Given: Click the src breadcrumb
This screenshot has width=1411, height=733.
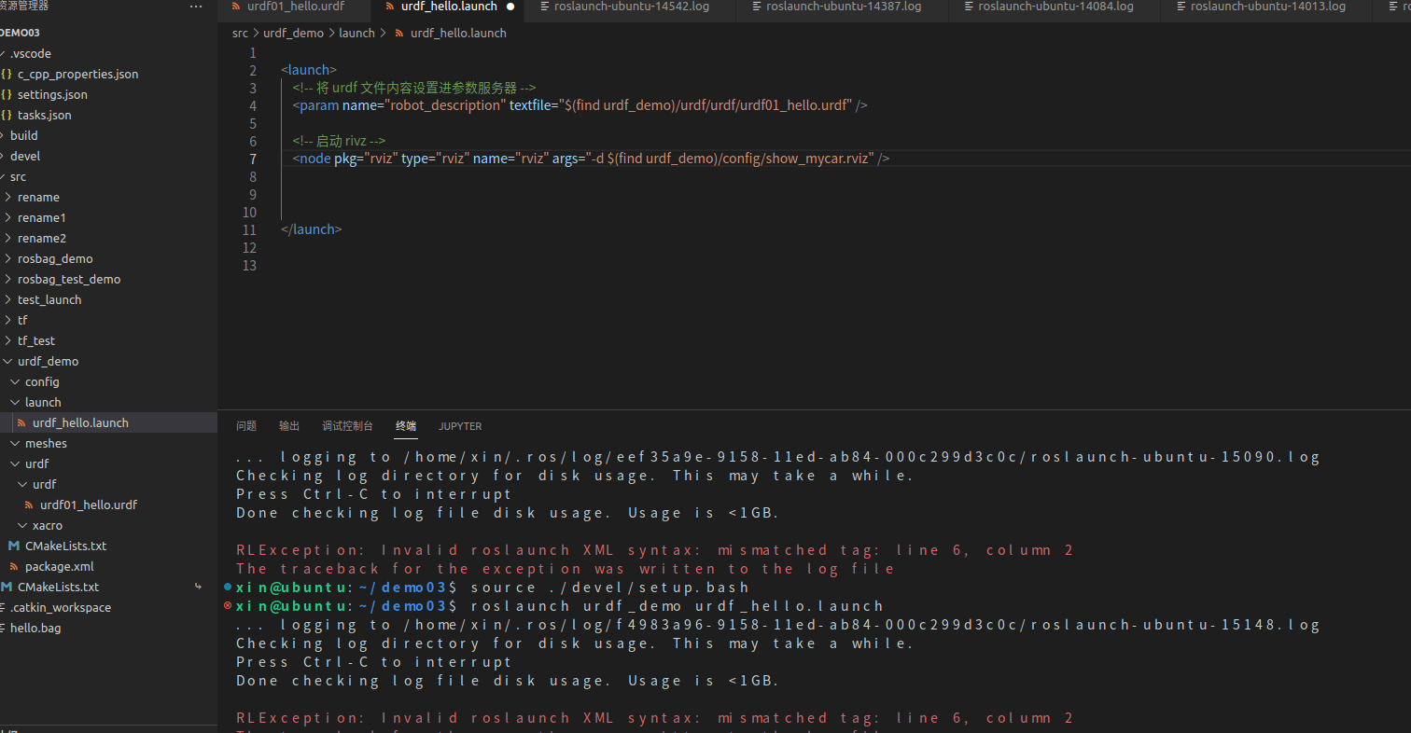Looking at the screenshot, I should (240, 33).
